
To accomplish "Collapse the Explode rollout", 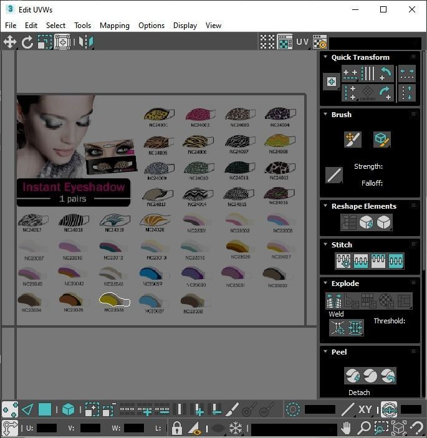I will [325, 283].
